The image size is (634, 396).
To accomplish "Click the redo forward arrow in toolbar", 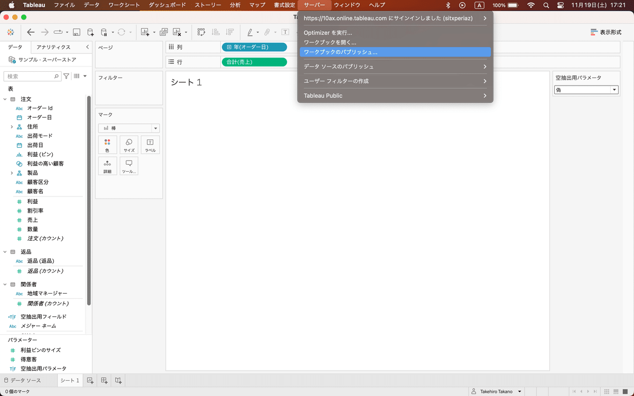I will 45,32.
